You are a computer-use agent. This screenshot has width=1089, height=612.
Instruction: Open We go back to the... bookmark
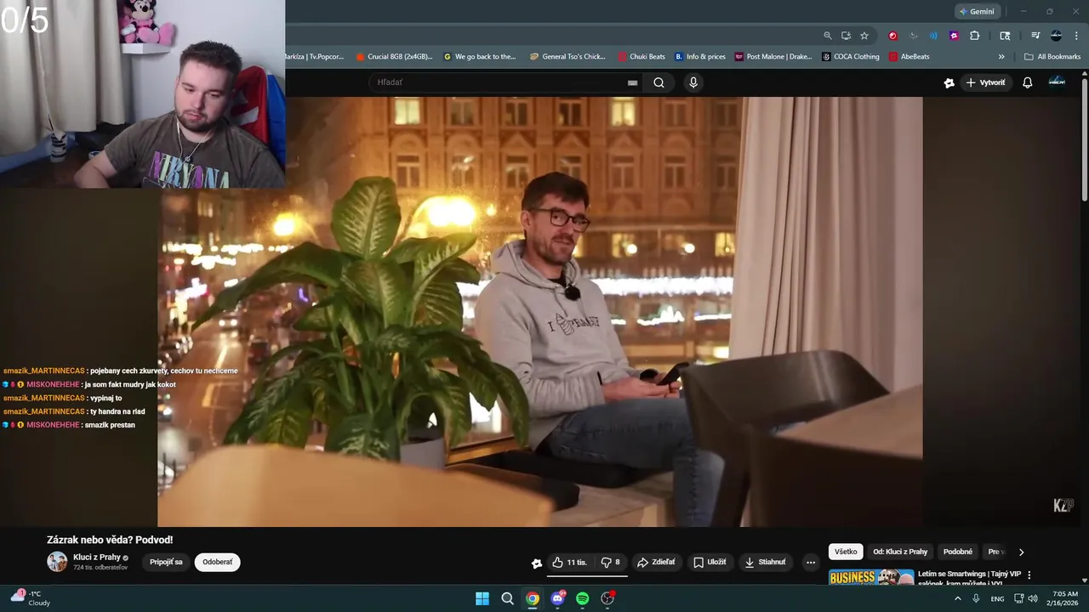[x=480, y=57]
